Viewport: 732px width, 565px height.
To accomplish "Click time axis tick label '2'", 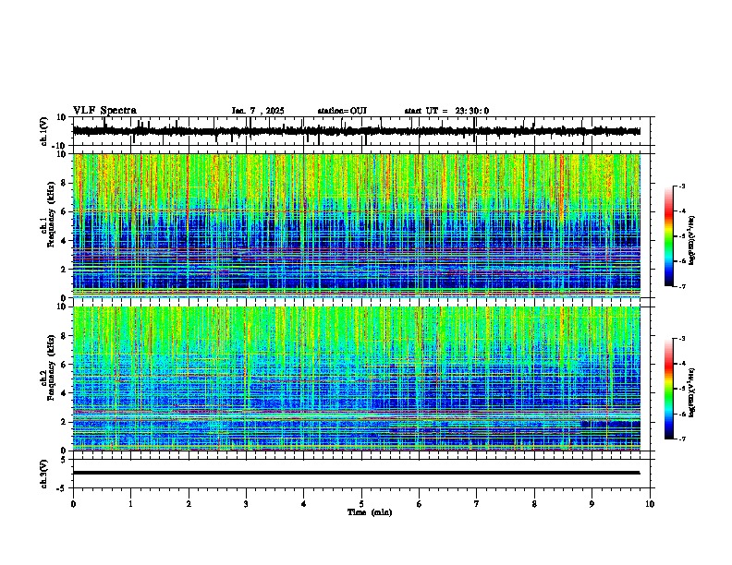I will tap(189, 504).
